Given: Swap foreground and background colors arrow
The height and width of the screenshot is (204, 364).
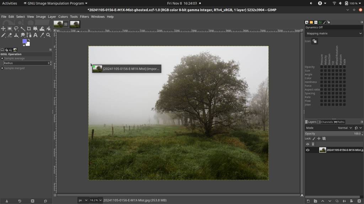Looking at the screenshot, I should 29,40.
